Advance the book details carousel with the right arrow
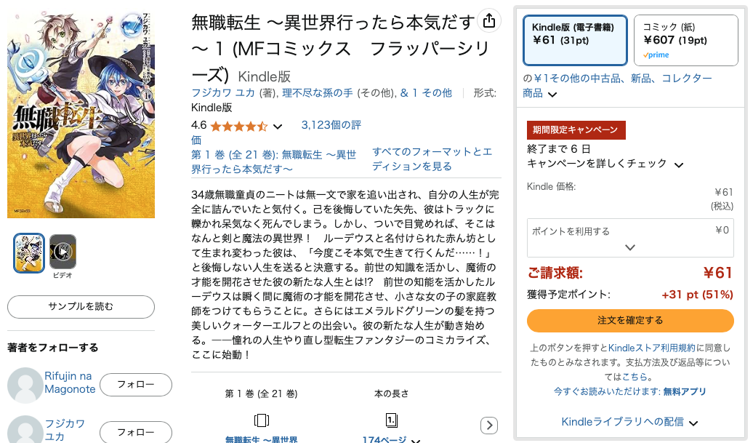Screen dimensions: 753x443 pos(489,426)
